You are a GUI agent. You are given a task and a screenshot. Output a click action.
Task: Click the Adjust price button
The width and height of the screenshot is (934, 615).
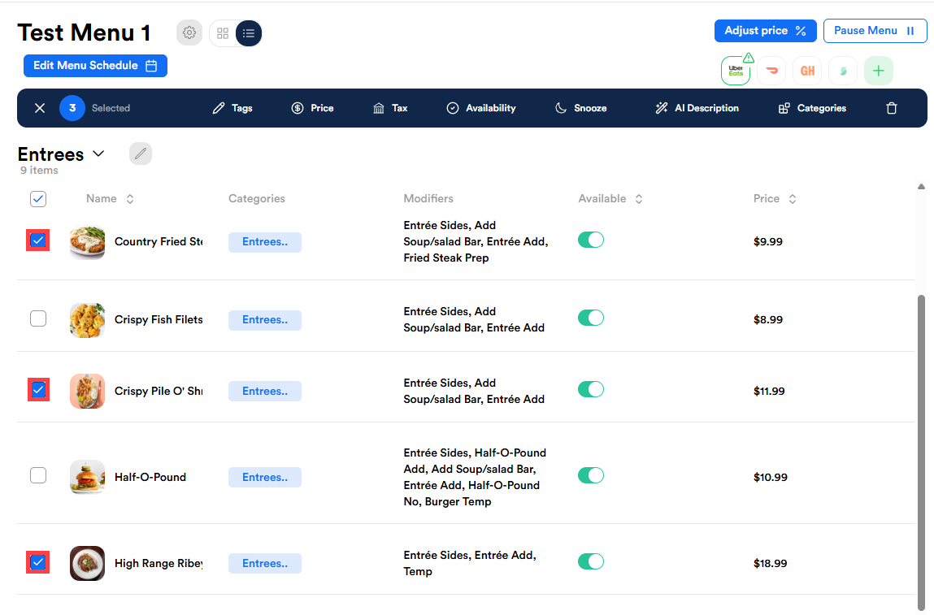[x=765, y=31]
